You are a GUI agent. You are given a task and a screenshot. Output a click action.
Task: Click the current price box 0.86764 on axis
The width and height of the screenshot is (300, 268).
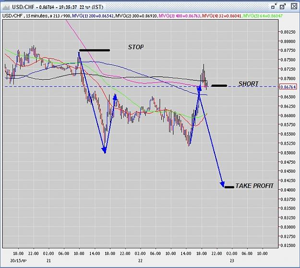click(288, 87)
